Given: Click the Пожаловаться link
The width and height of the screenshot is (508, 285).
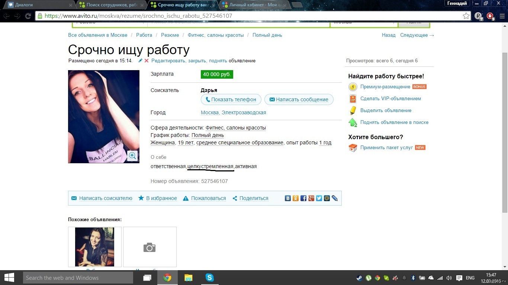Looking at the screenshot, I should [x=208, y=198].
